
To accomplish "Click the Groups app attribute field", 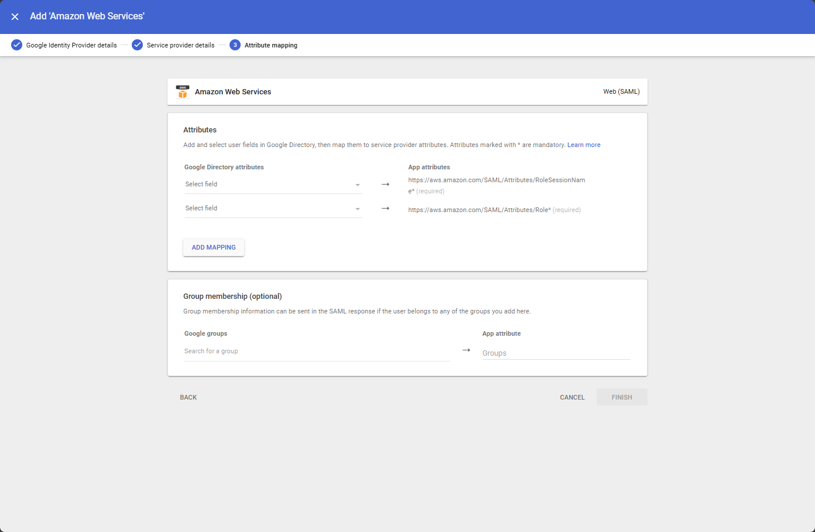I will 556,353.
